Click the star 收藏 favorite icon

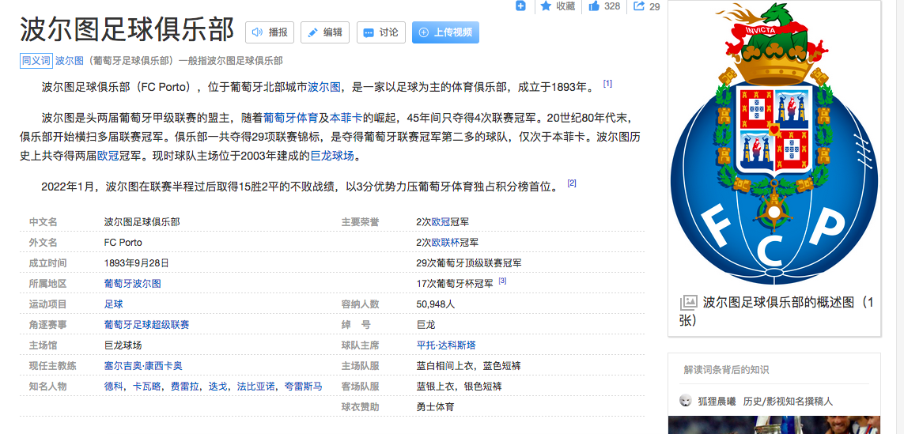tap(546, 6)
